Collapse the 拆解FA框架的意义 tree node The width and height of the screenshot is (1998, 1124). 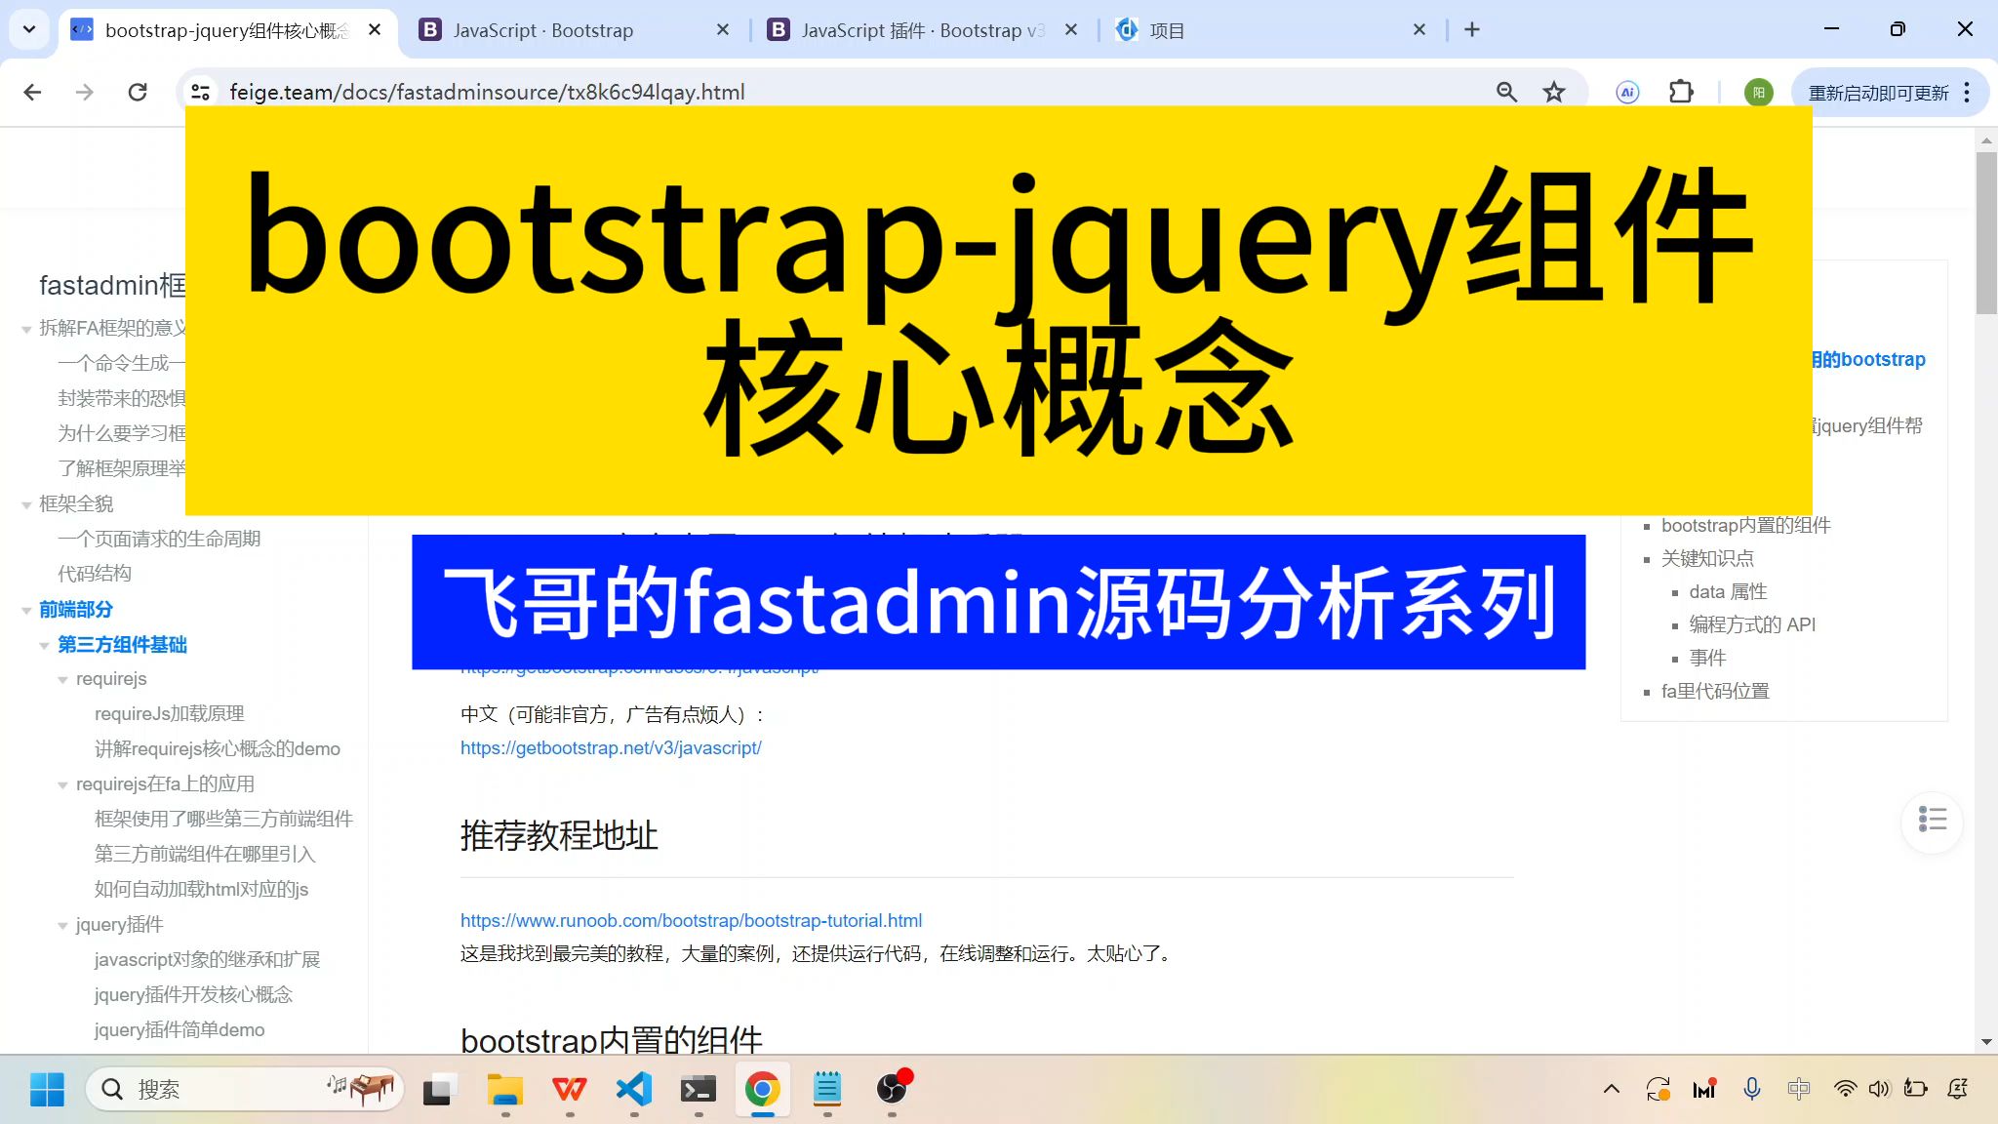tap(26, 330)
